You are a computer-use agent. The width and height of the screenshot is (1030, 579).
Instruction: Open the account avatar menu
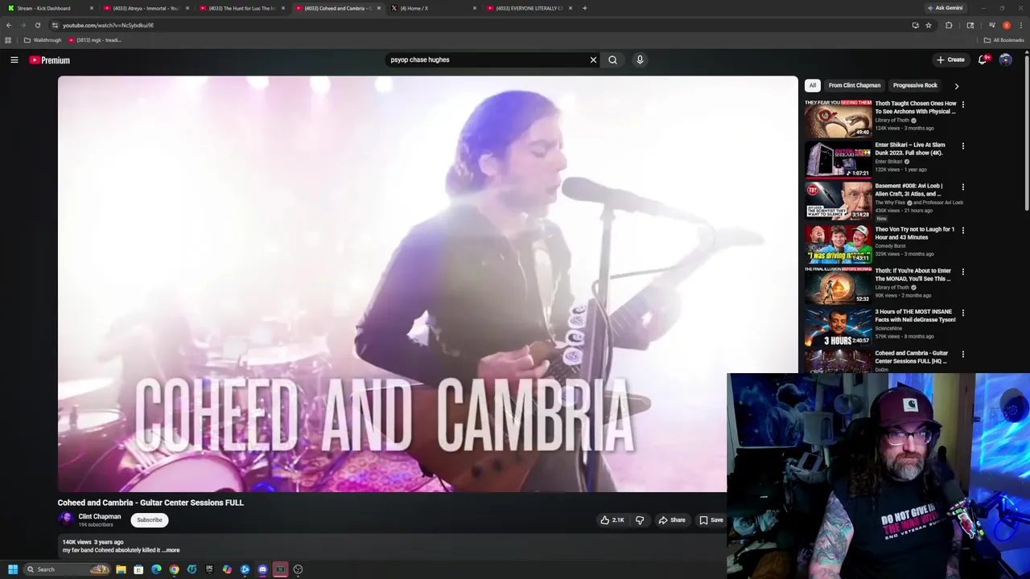1005,60
